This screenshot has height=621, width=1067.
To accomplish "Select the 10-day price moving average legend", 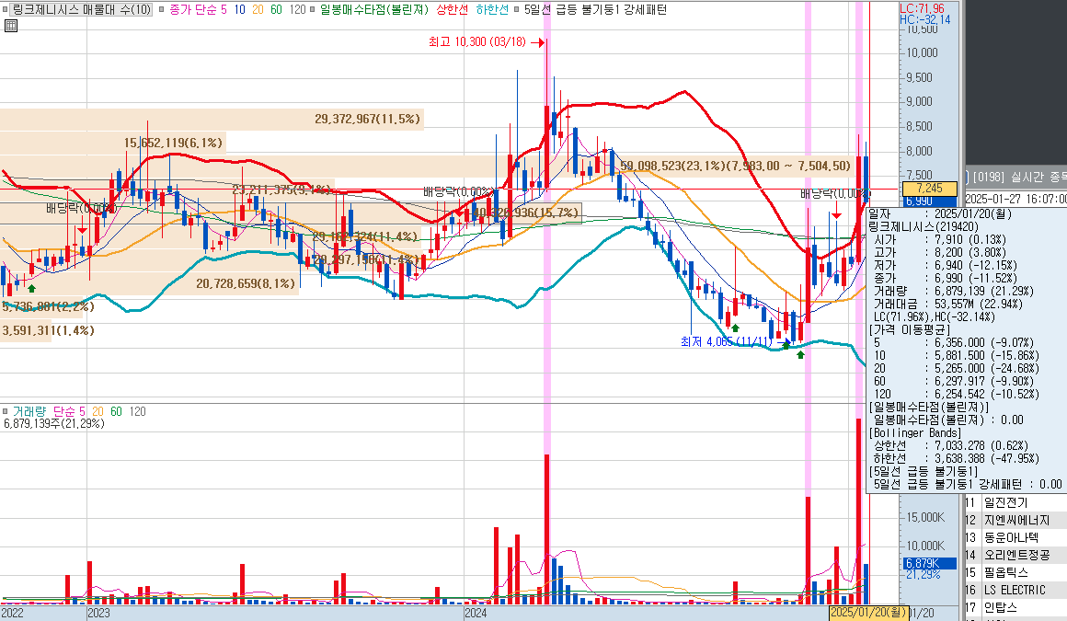I will coord(239,9).
